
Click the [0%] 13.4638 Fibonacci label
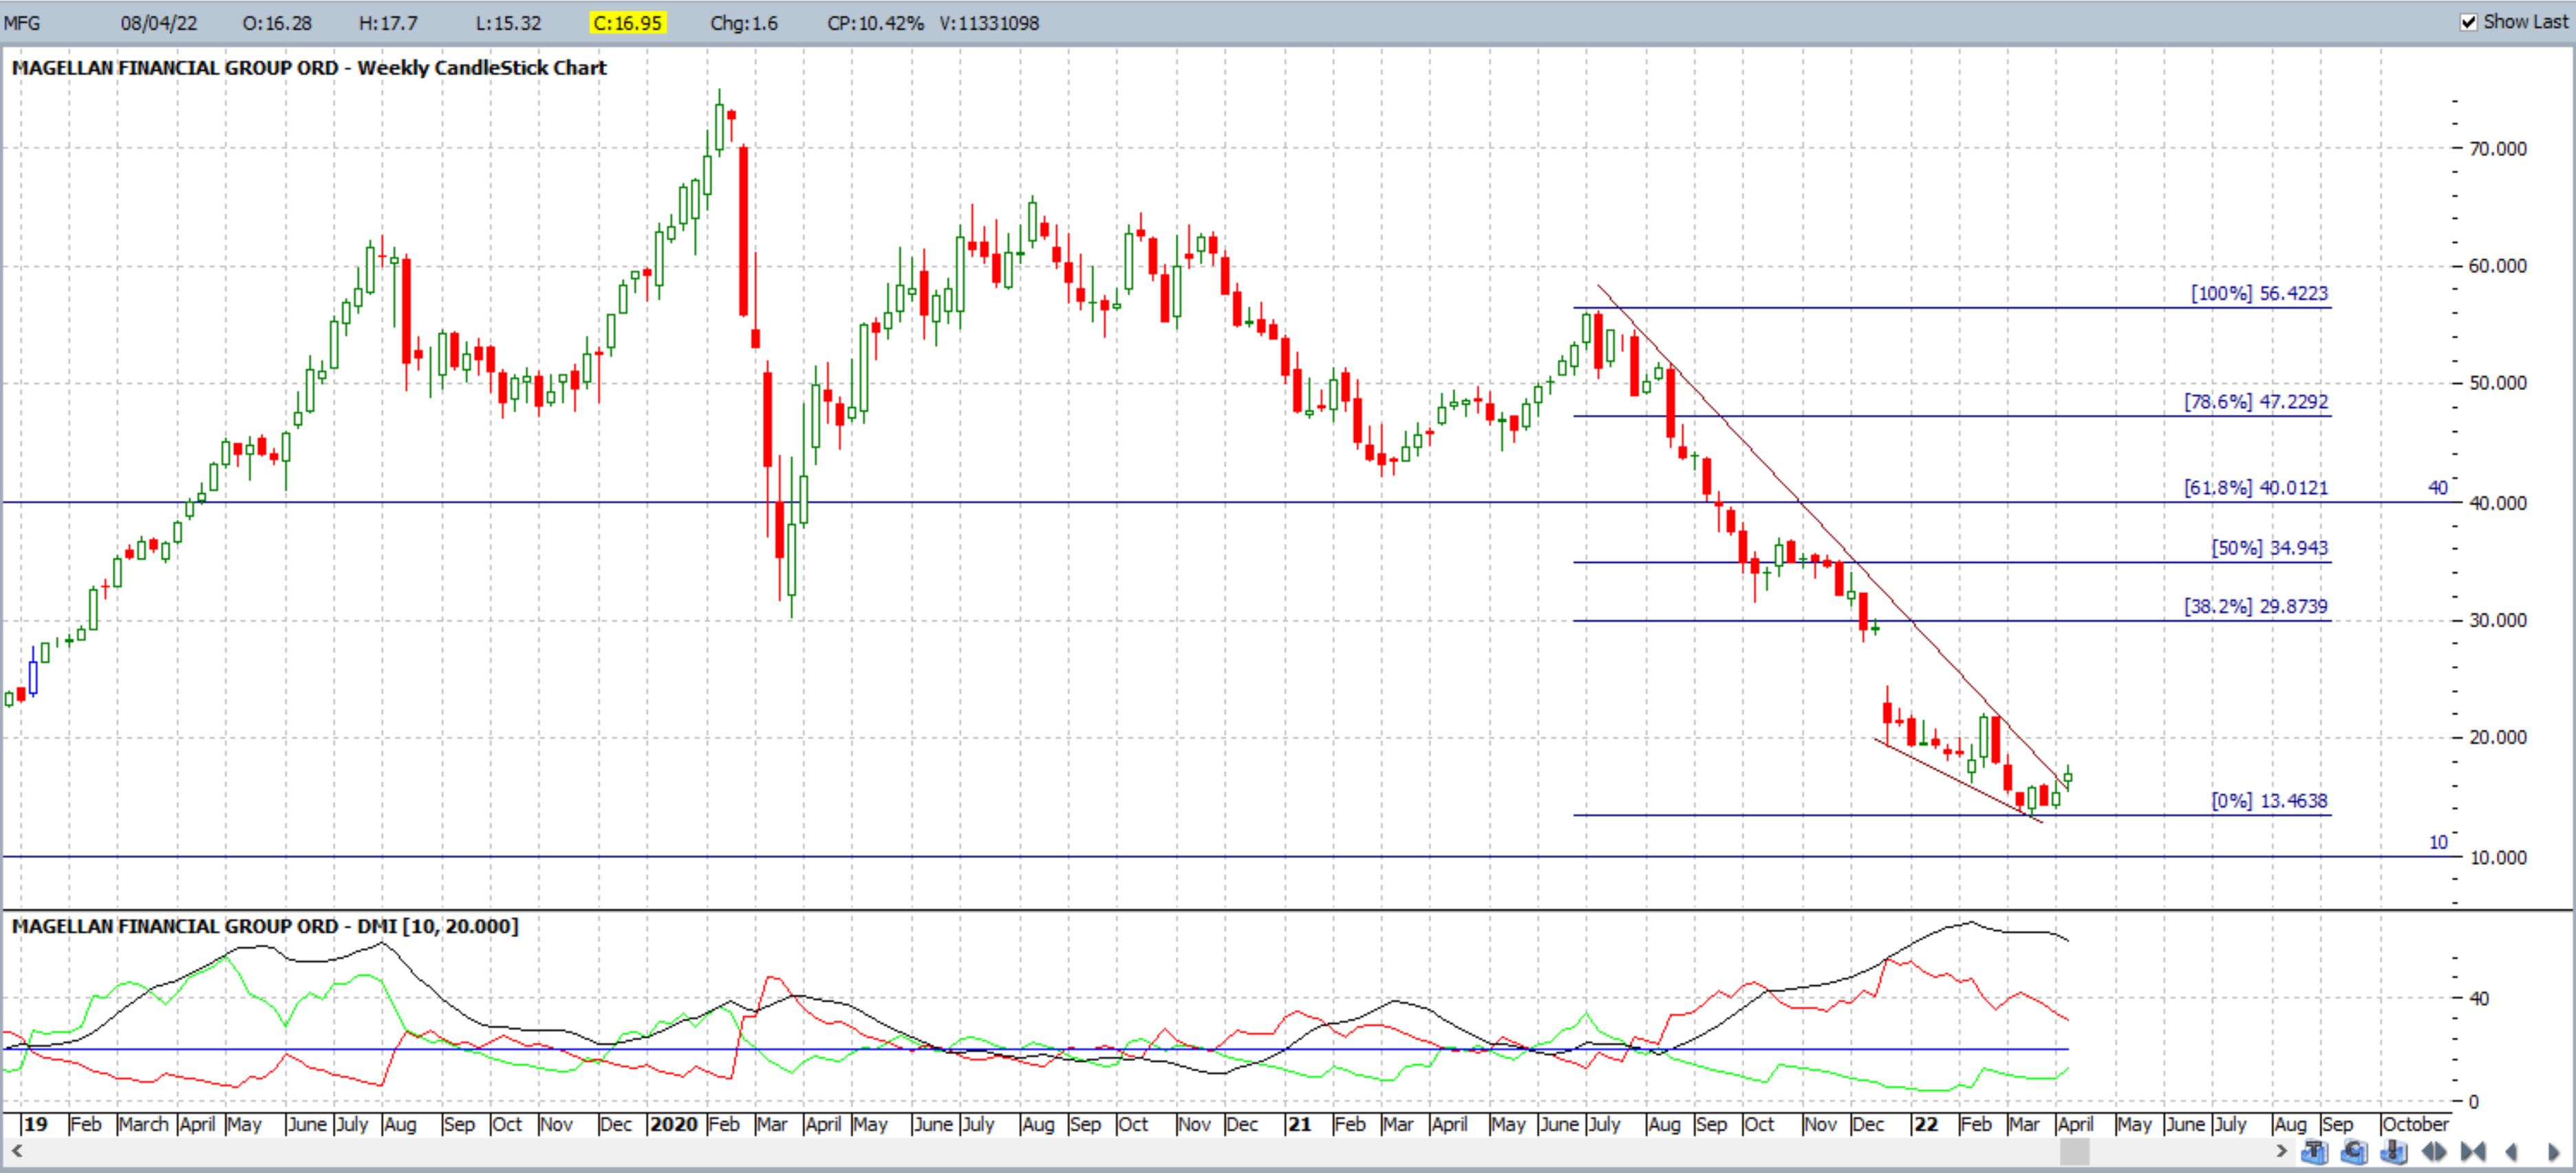[2269, 801]
